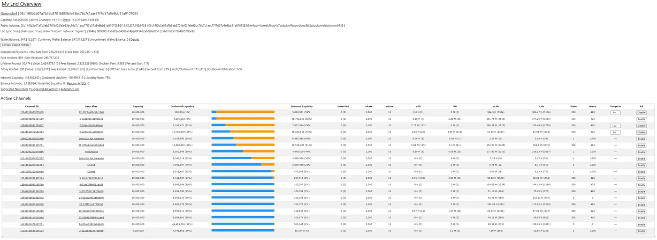657x240 pixels.
Task: Click the oLife column header
Action: 496,106
